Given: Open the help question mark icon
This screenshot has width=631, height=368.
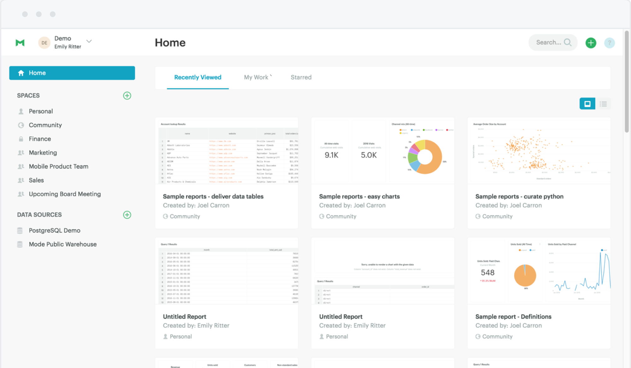Looking at the screenshot, I should [x=609, y=43].
